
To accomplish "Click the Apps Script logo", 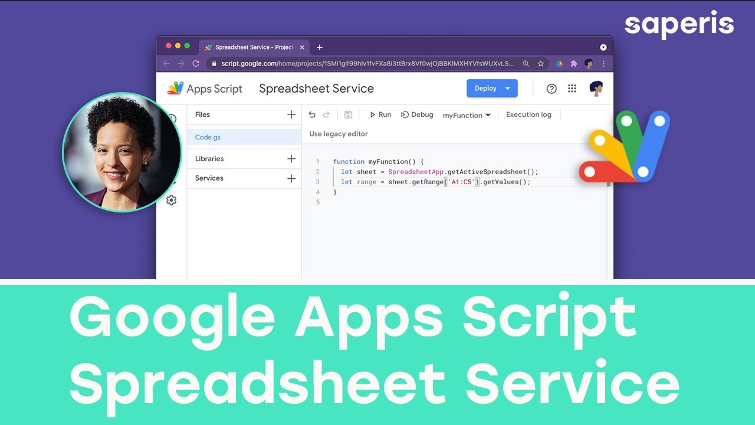I will click(205, 89).
